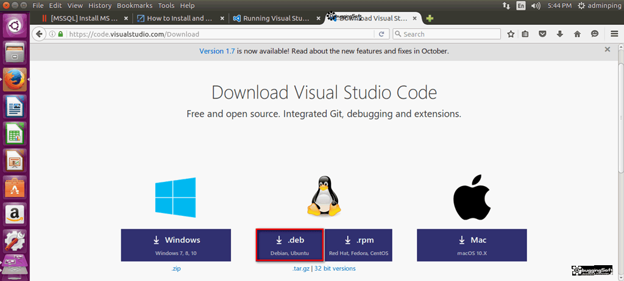Viewport: 624px width, 281px height.
Task: Open Ubuntu Dash search launcher
Action: tap(15, 25)
